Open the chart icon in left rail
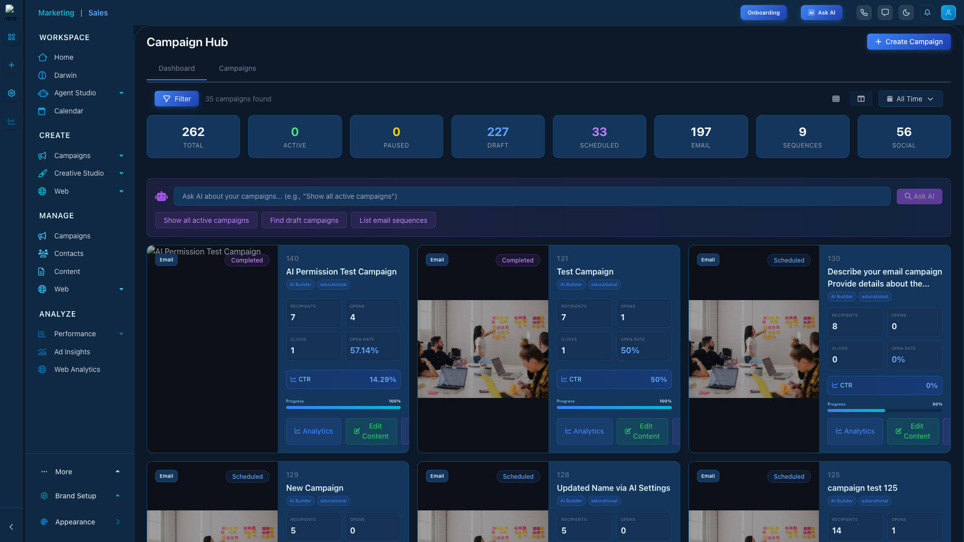The image size is (964, 542). (x=12, y=121)
